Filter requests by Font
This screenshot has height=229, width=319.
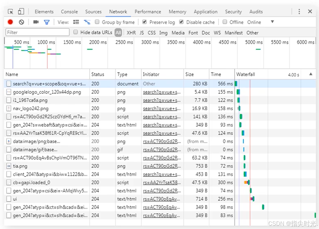pyautogui.click(x=193, y=33)
